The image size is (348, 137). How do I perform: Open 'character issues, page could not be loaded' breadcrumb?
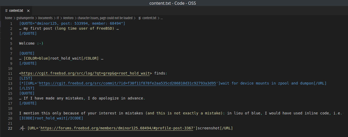point(105,18)
